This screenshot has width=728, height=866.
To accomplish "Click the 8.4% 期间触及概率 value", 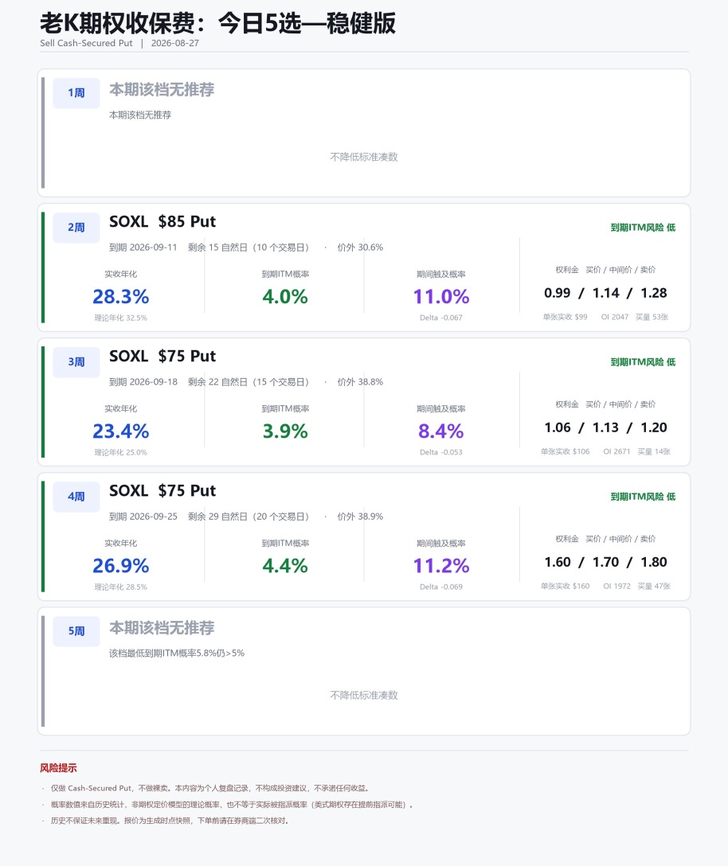I will click(440, 431).
